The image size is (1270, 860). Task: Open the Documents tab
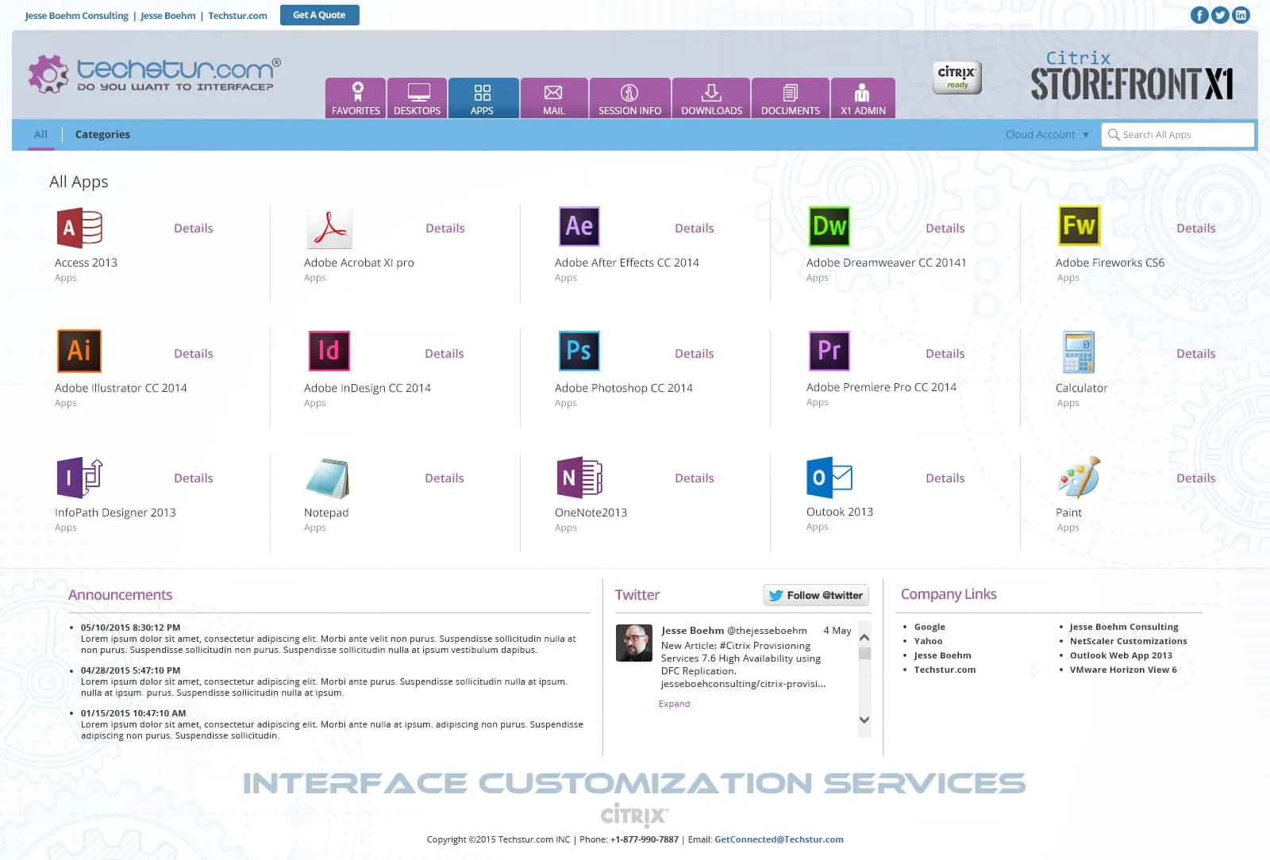[x=791, y=98]
